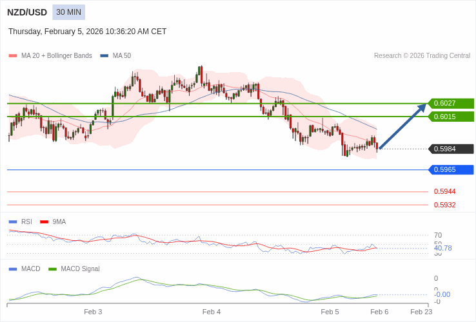
Task: Click the 0.6015 resistance price tag
Action: tap(451, 117)
